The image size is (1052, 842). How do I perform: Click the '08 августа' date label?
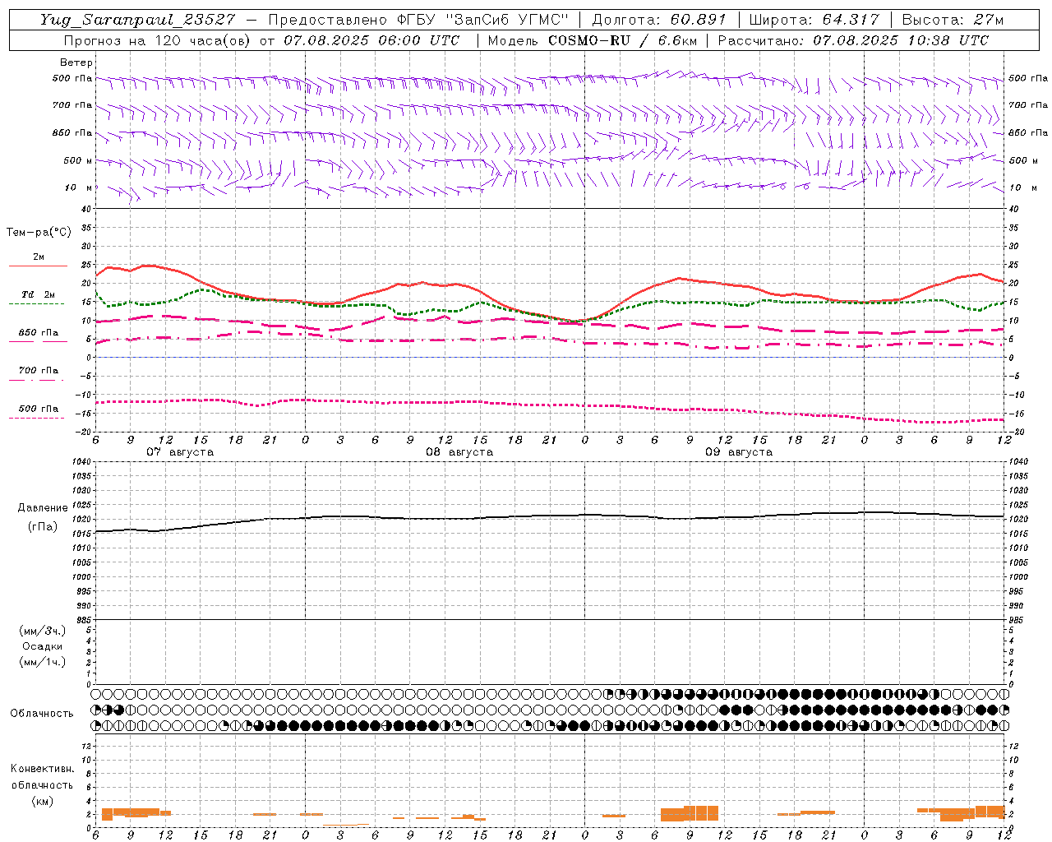coord(459,452)
